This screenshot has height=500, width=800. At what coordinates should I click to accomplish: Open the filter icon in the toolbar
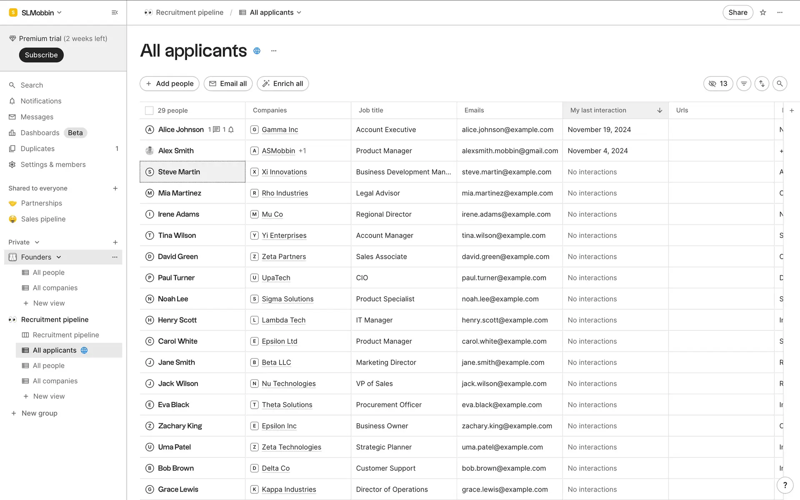coord(744,84)
